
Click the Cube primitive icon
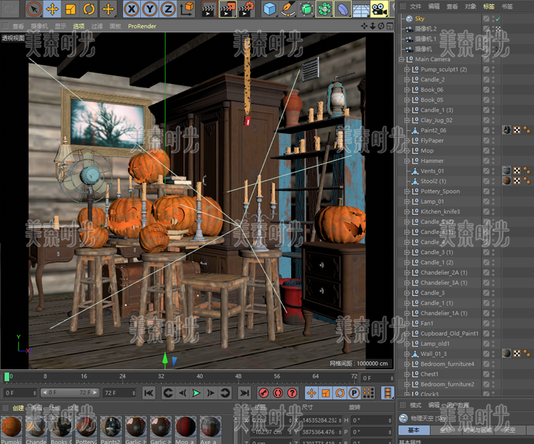pos(270,9)
